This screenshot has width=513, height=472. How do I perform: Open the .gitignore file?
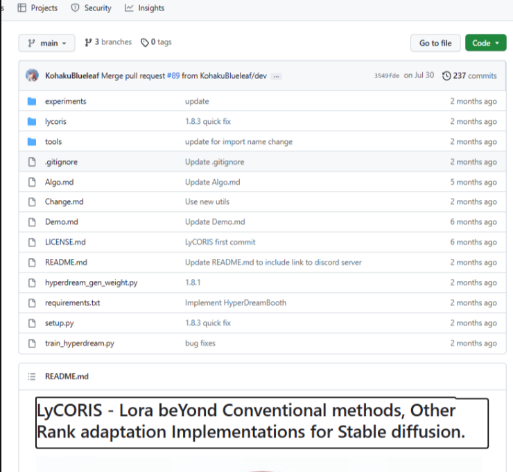(61, 162)
